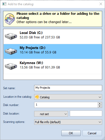Click the Local Disk (C:) drive icon
105x140 pixels.
click(x=11, y=36)
